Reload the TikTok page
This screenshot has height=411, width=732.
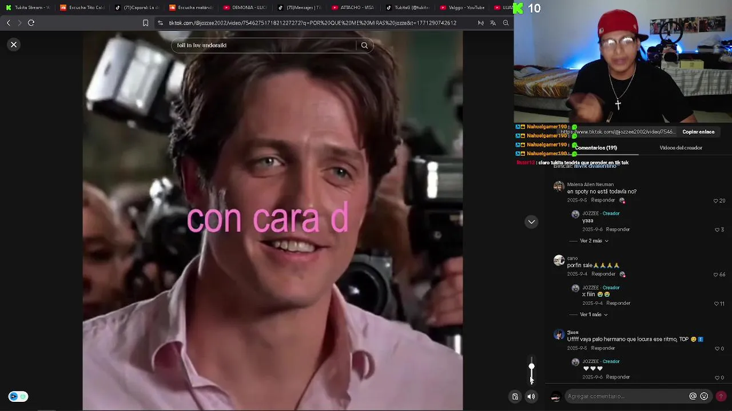click(x=31, y=23)
